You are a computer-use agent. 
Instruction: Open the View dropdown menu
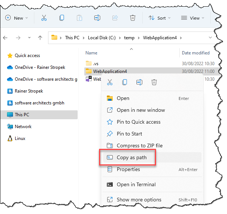192,18
